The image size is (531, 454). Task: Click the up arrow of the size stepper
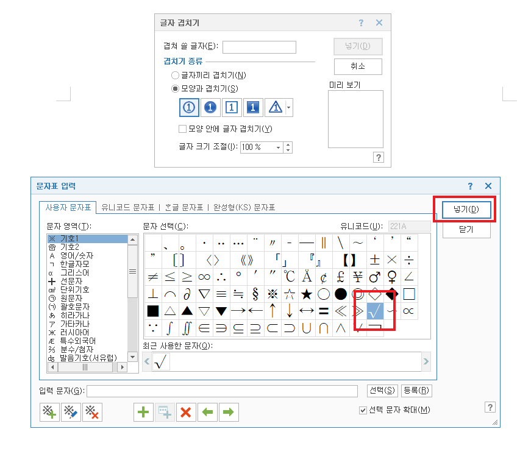point(288,144)
